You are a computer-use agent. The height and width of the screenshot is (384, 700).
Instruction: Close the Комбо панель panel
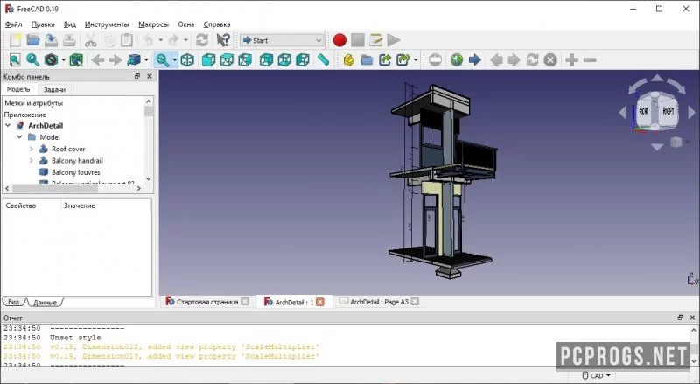[150, 76]
